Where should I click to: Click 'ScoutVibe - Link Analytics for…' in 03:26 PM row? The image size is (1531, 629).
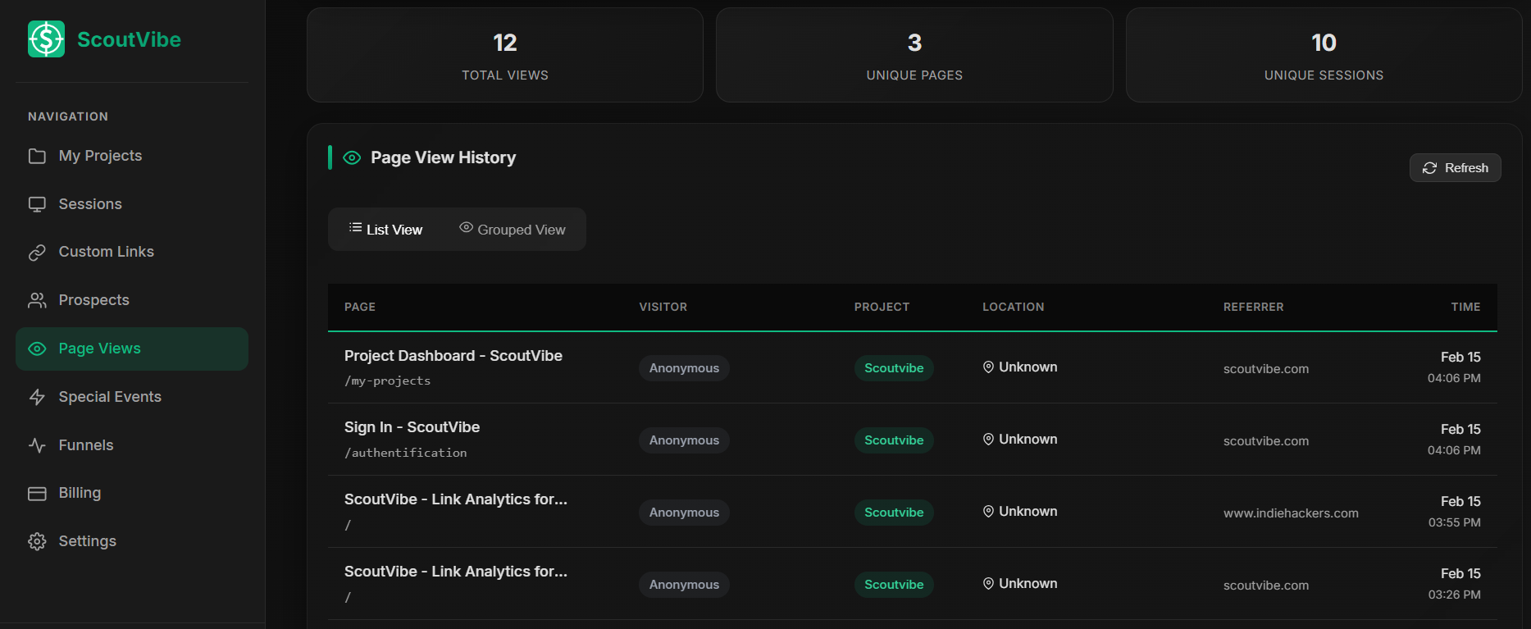tap(456, 572)
